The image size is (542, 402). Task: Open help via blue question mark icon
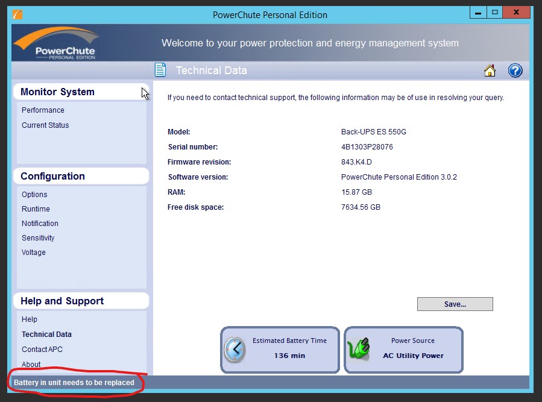(515, 71)
